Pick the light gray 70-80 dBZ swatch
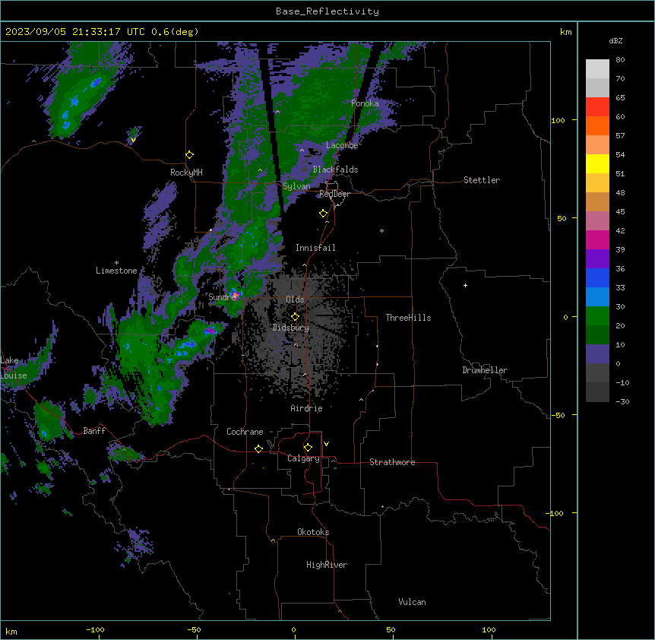Viewport: 655px width, 640px height. click(x=597, y=69)
